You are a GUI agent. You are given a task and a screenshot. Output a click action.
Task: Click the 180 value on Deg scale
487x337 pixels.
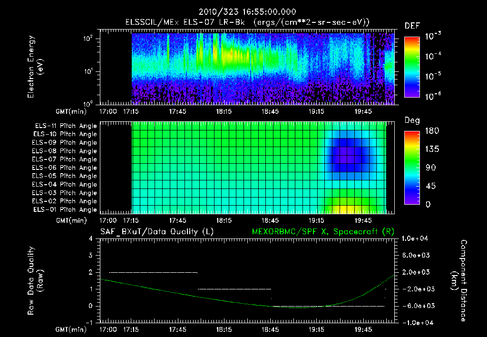(432, 130)
